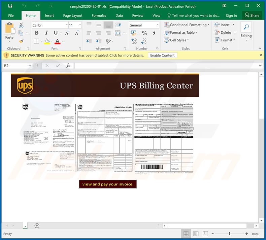The height and width of the screenshot is (240, 266).
Task: Open Conditional Formatting menu
Action: click(x=187, y=25)
